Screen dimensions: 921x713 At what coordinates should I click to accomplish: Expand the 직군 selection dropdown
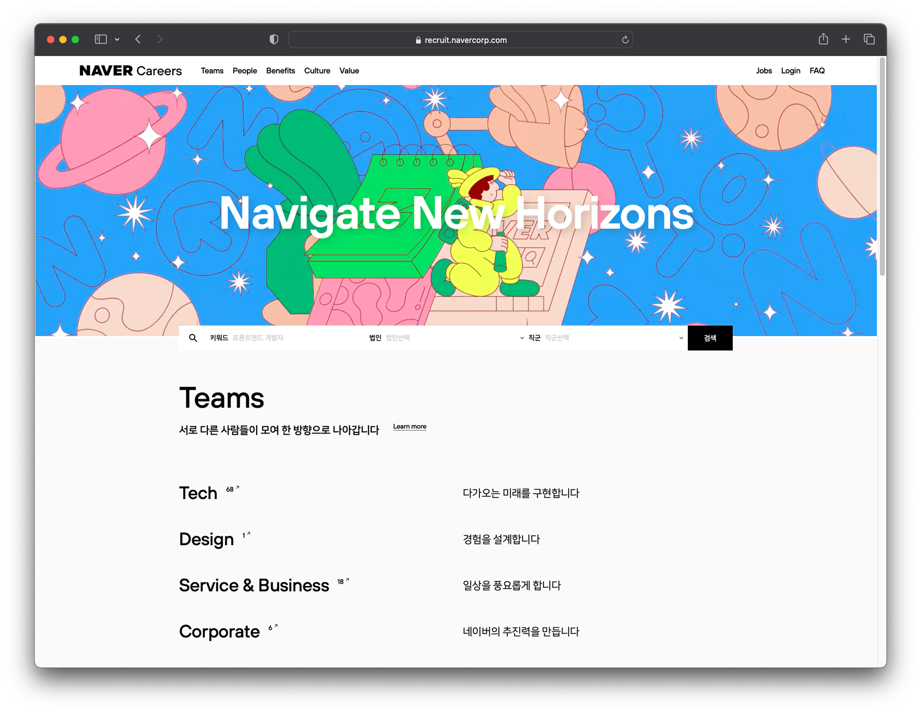tap(606, 338)
